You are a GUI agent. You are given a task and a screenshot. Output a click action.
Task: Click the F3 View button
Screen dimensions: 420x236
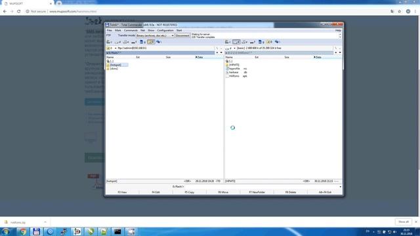point(123,192)
